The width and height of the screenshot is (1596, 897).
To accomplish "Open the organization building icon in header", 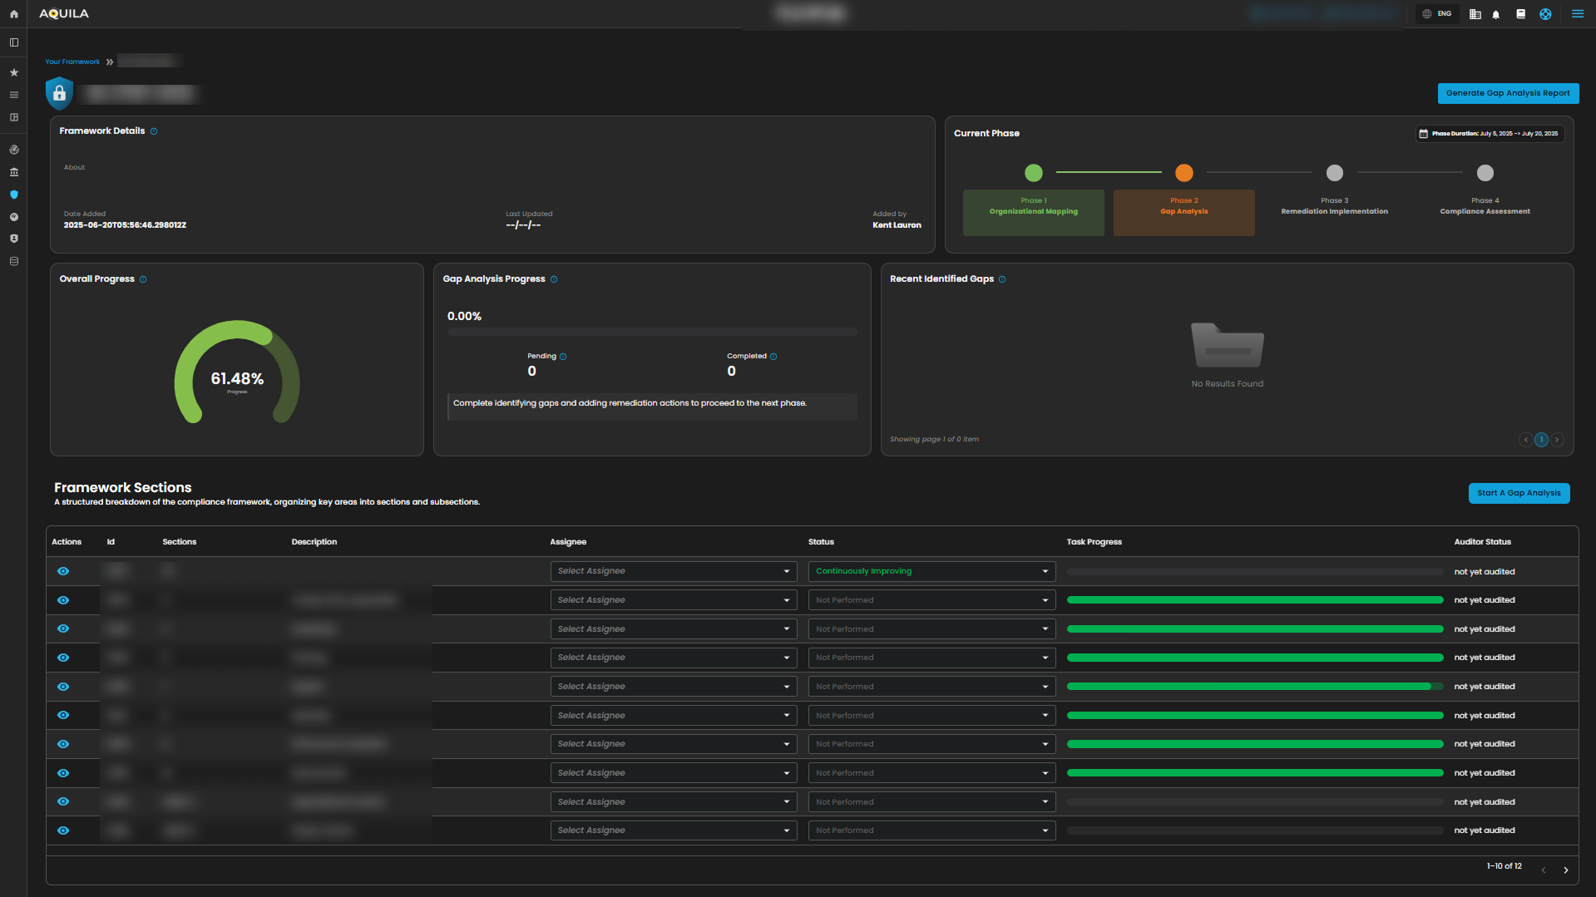I will click(1475, 14).
